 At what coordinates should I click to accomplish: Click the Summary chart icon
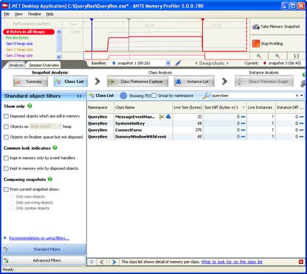pyautogui.click(x=18, y=82)
